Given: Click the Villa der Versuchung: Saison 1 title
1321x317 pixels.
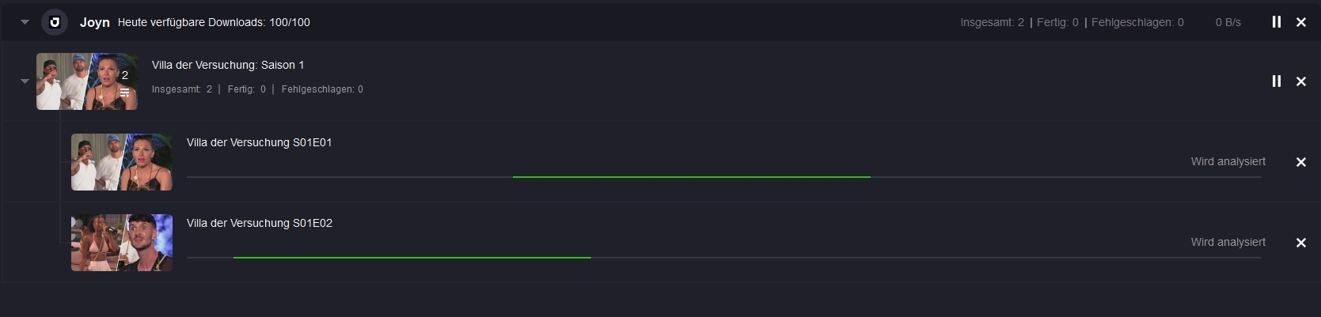Looking at the screenshot, I should coord(228,65).
